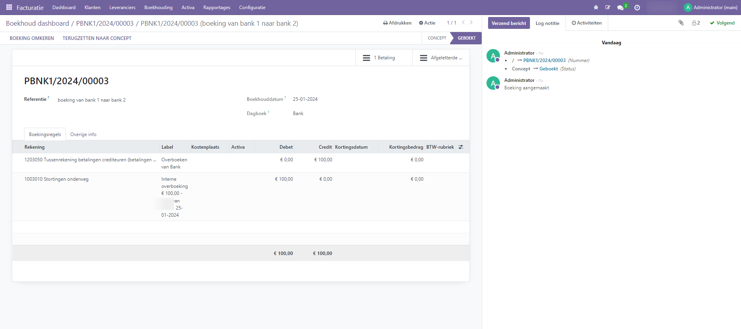The image size is (741, 329).
Task: Click the debug bug icon
Action: pos(596,8)
